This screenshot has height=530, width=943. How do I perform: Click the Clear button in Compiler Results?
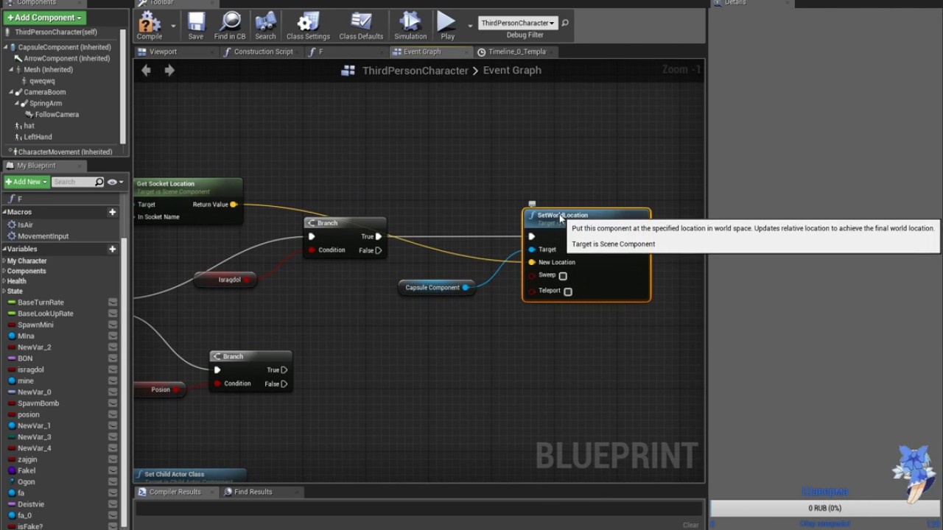point(690,525)
